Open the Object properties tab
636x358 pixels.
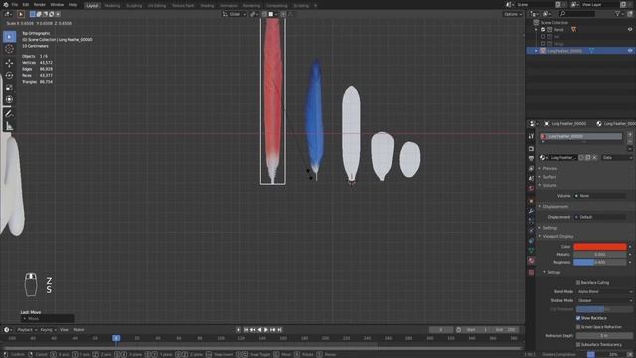tap(531, 201)
